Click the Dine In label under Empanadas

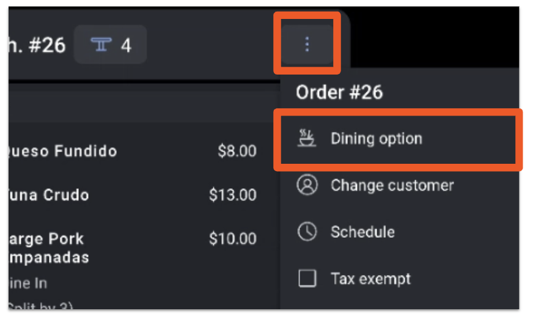pos(28,283)
